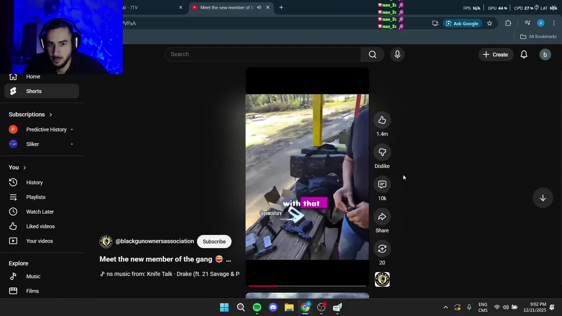Open the media control icon in Chrome toolbar
Image resolution: width=562 pixels, height=316 pixels.
click(x=528, y=23)
